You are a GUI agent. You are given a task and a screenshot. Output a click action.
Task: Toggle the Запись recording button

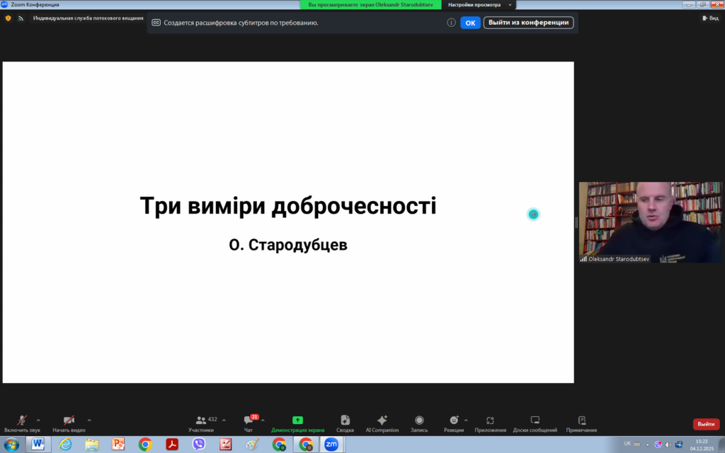[x=419, y=423]
